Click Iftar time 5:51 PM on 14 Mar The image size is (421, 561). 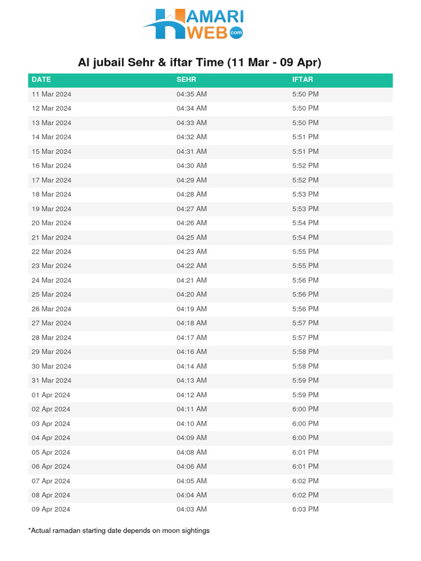pyautogui.click(x=305, y=137)
